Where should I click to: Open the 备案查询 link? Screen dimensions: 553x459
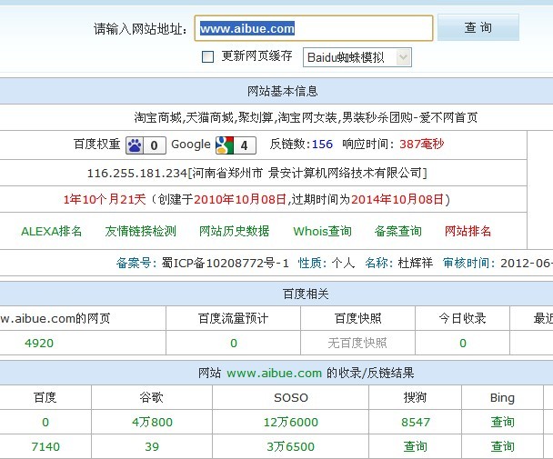click(398, 231)
